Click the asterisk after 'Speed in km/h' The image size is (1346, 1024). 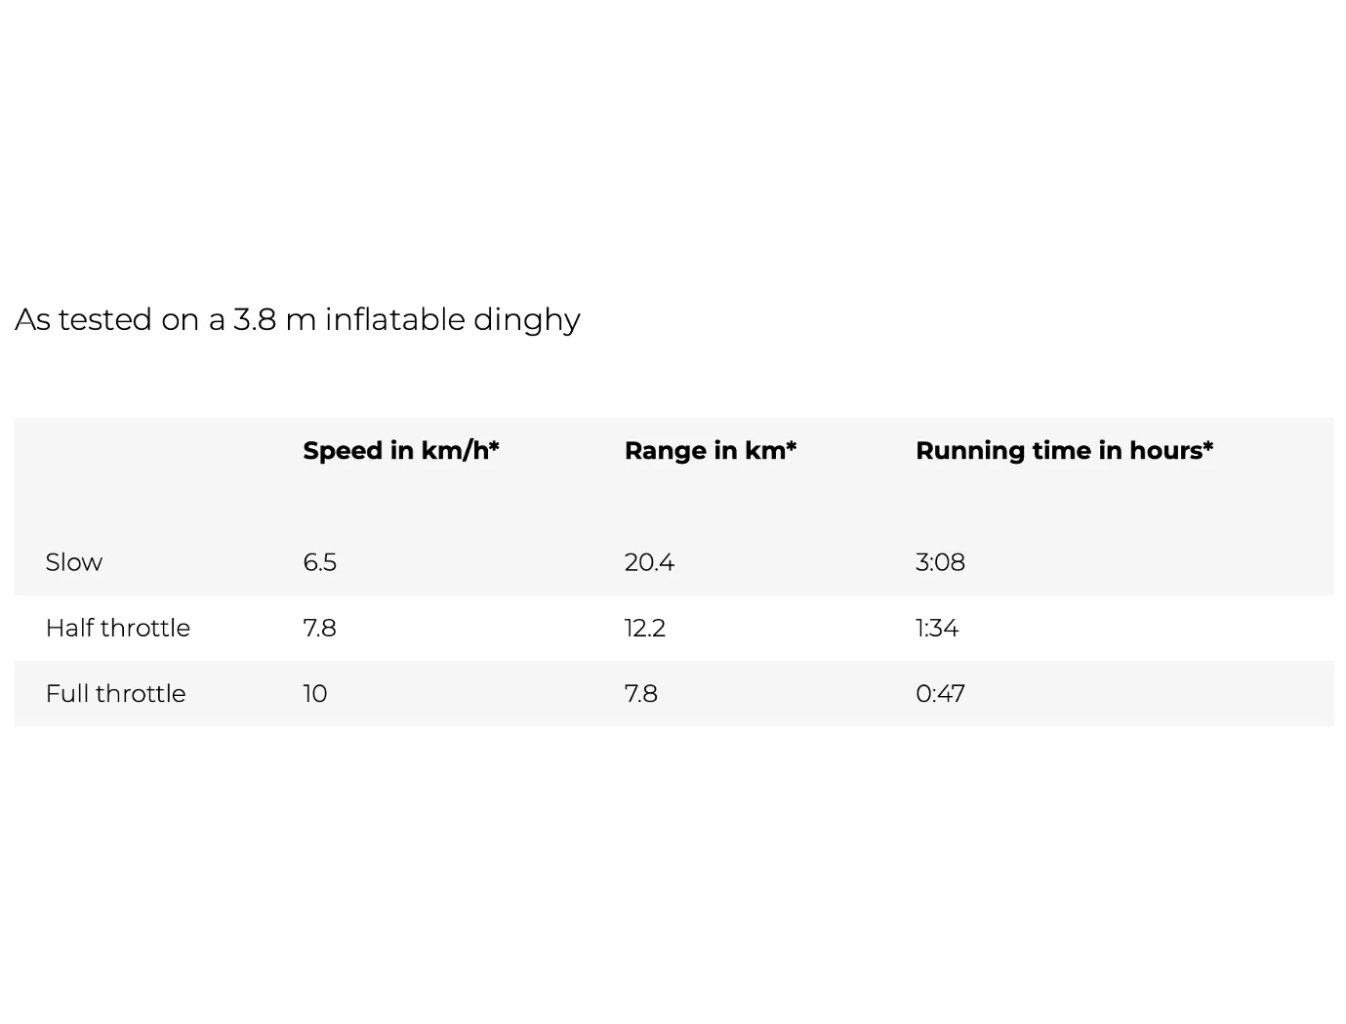[494, 446]
